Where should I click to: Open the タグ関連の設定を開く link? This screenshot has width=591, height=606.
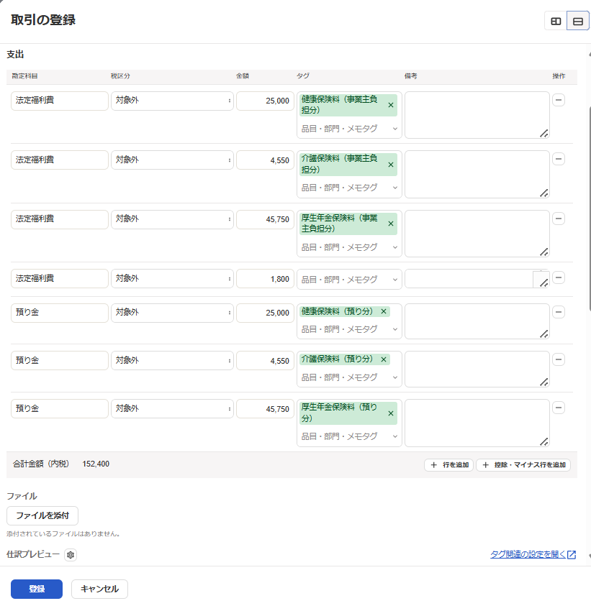click(533, 554)
